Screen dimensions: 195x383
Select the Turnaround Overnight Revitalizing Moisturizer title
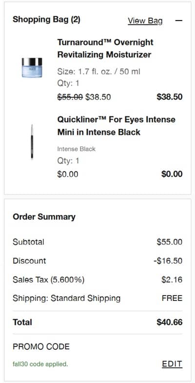click(105, 48)
